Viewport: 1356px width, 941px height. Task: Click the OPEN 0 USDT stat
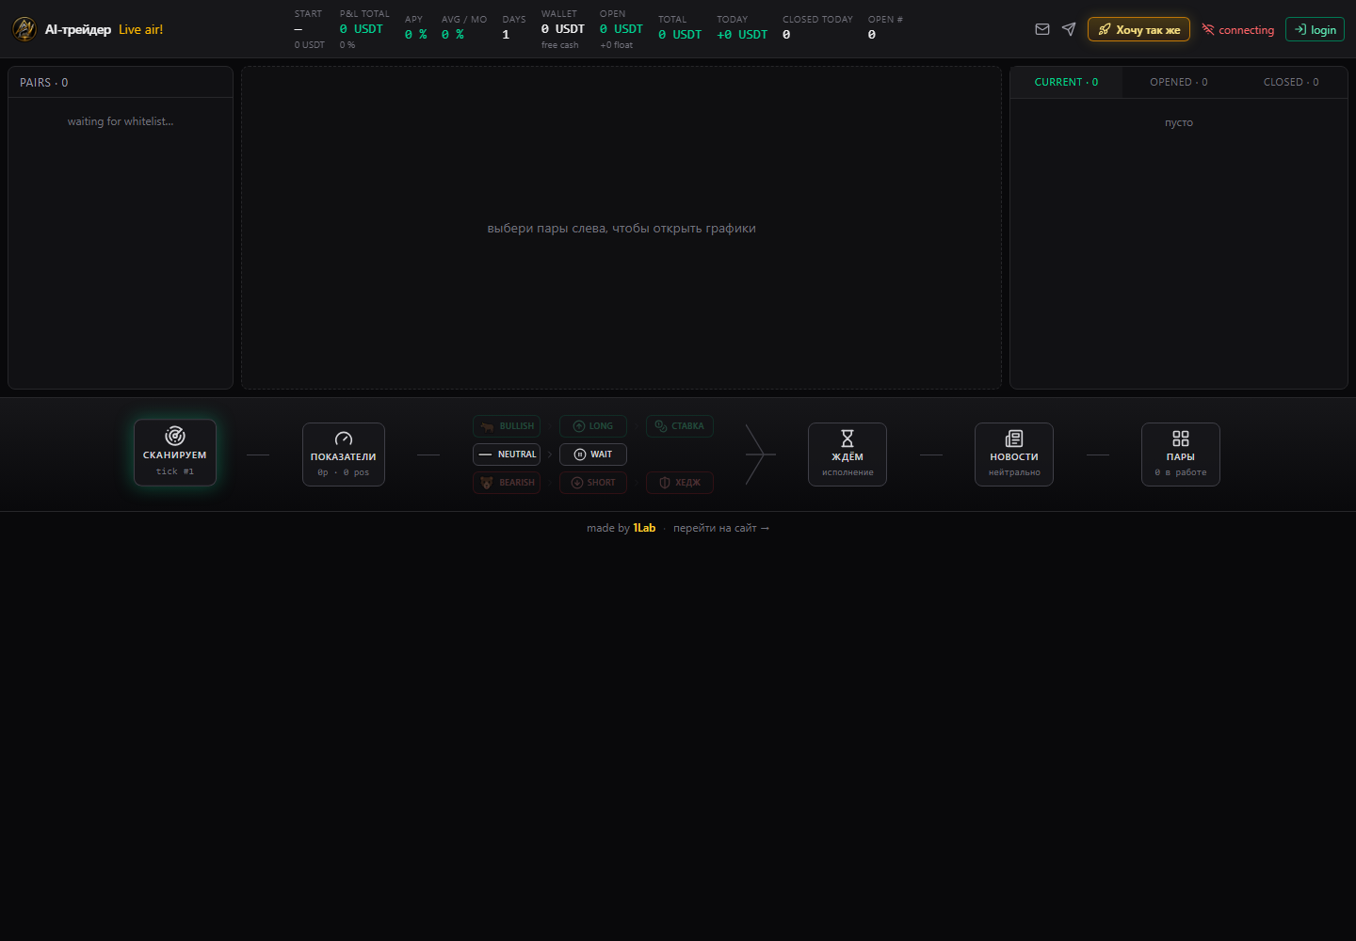pos(621,29)
